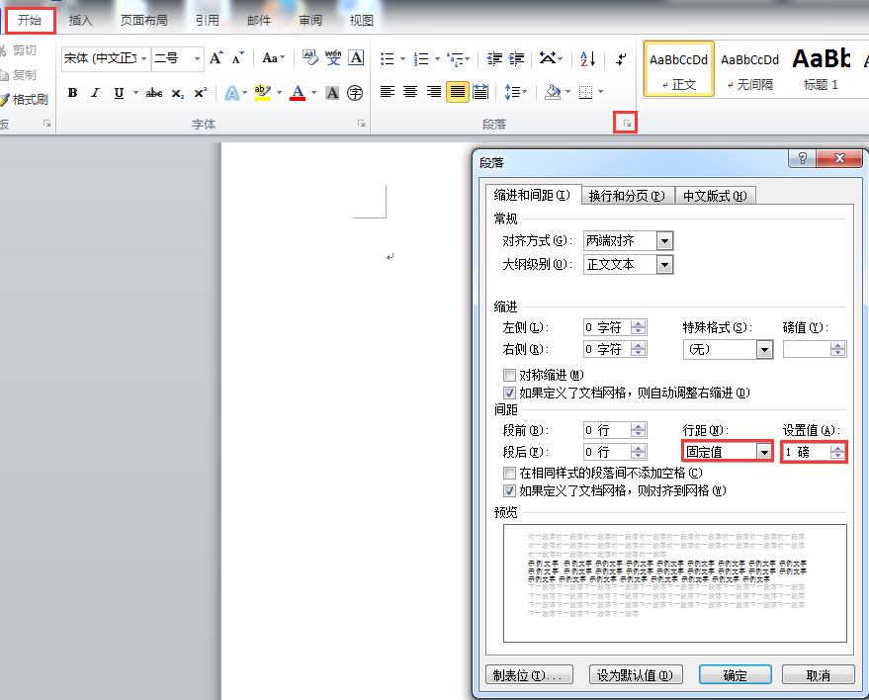Apply text effects glowing A
This screenshot has height=700, width=869.
(x=231, y=93)
